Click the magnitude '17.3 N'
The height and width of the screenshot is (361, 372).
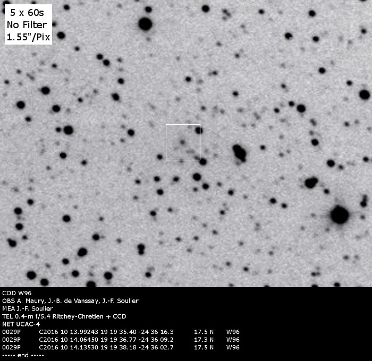204,340
